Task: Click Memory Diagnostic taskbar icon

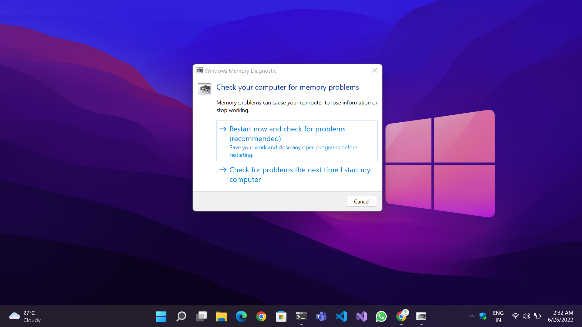Action: [421, 317]
